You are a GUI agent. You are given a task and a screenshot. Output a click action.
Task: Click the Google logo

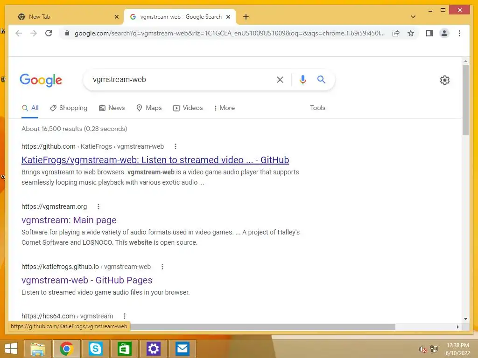pyautogui.click(x=41, y=80)
